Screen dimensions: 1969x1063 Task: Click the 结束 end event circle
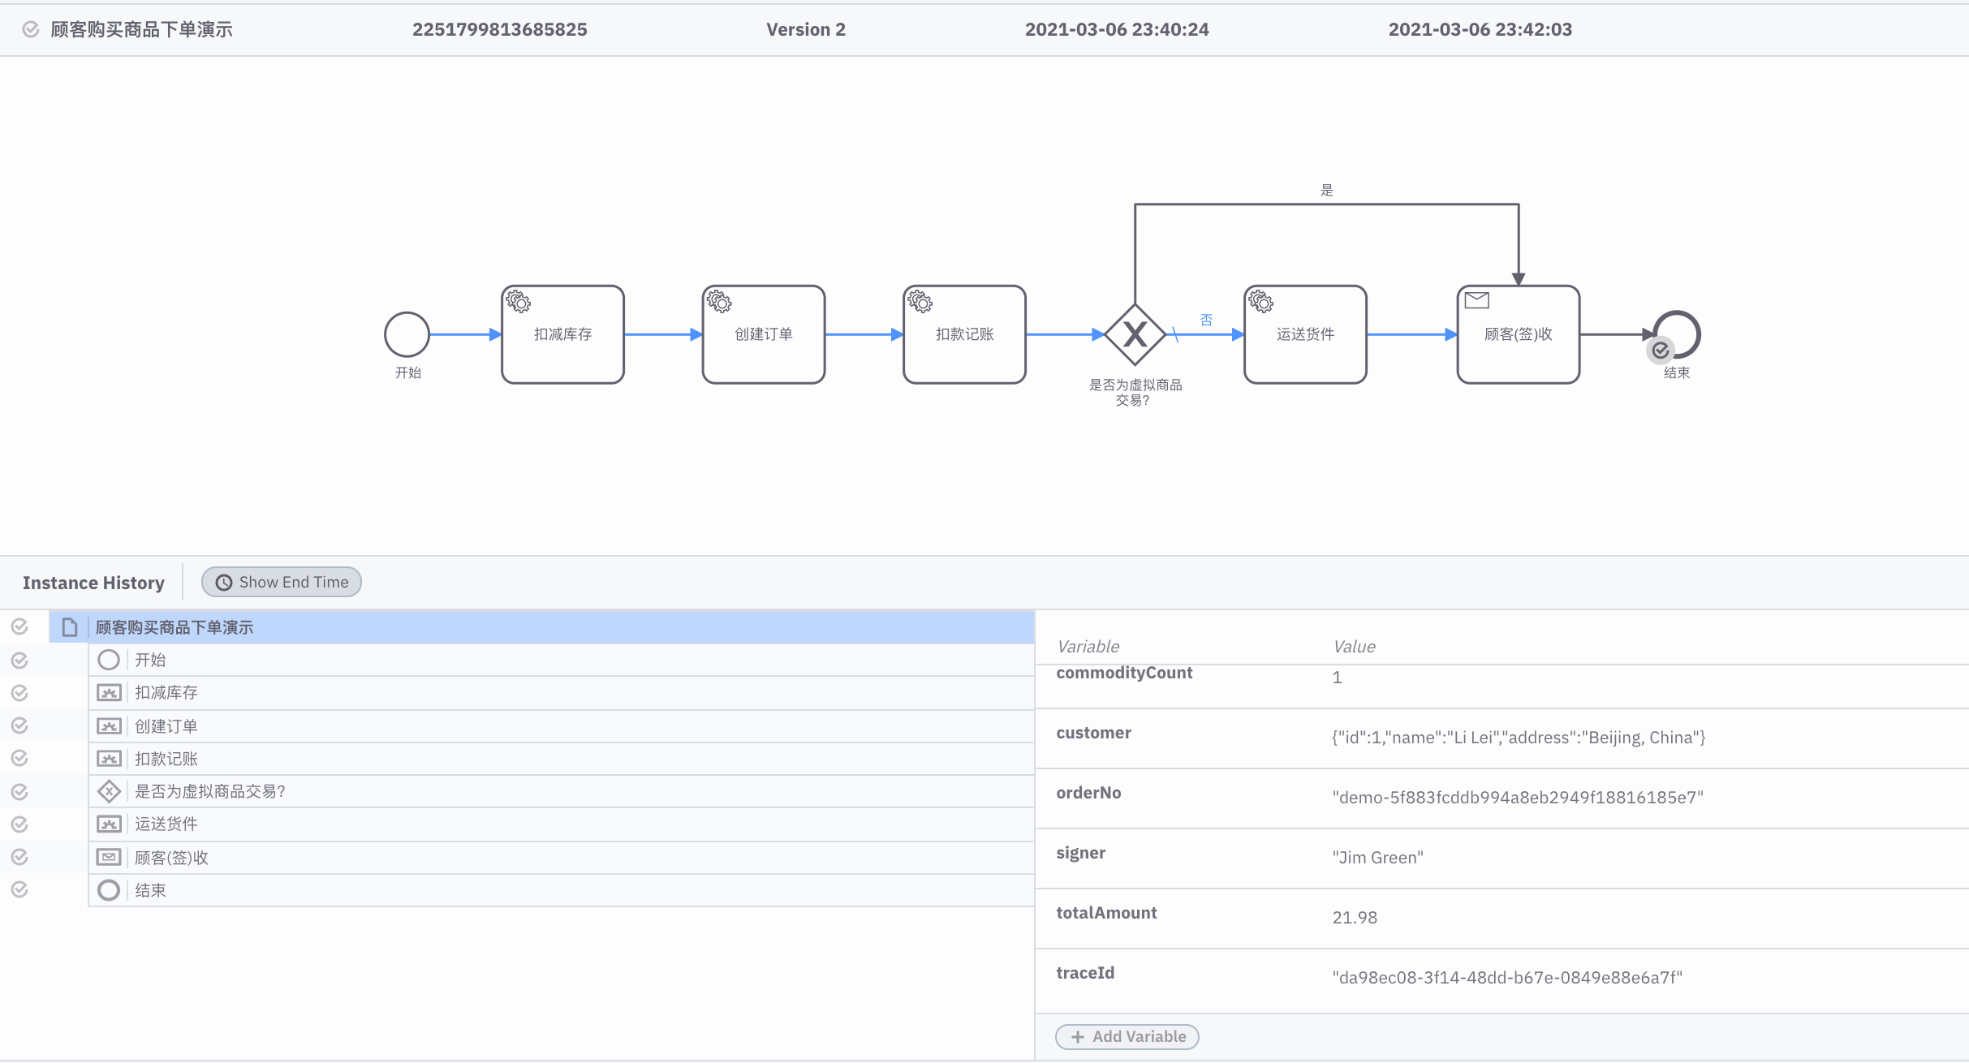pyautogui.click(x=1677, y=334)
